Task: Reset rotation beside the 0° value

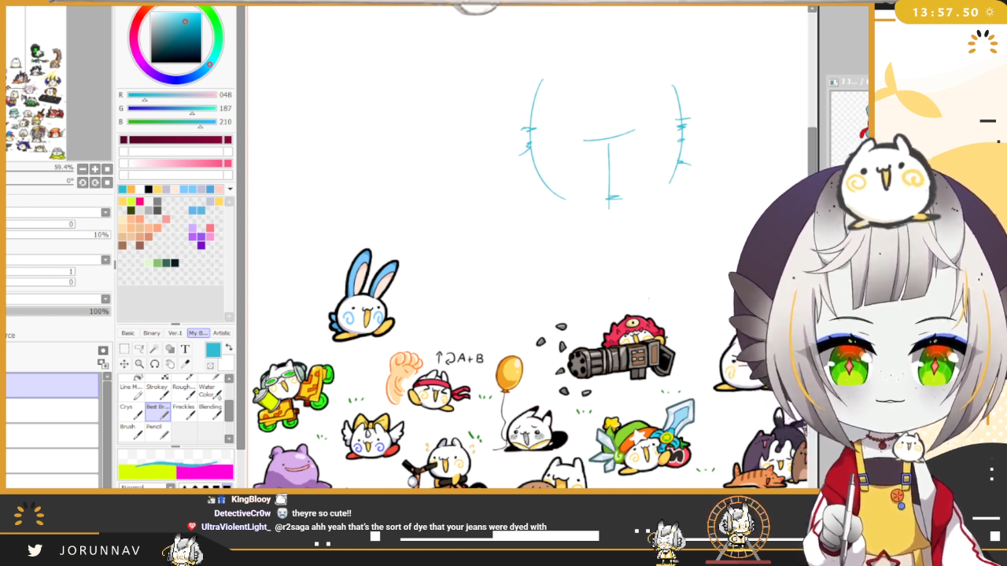Action: [x=108, y=182]
